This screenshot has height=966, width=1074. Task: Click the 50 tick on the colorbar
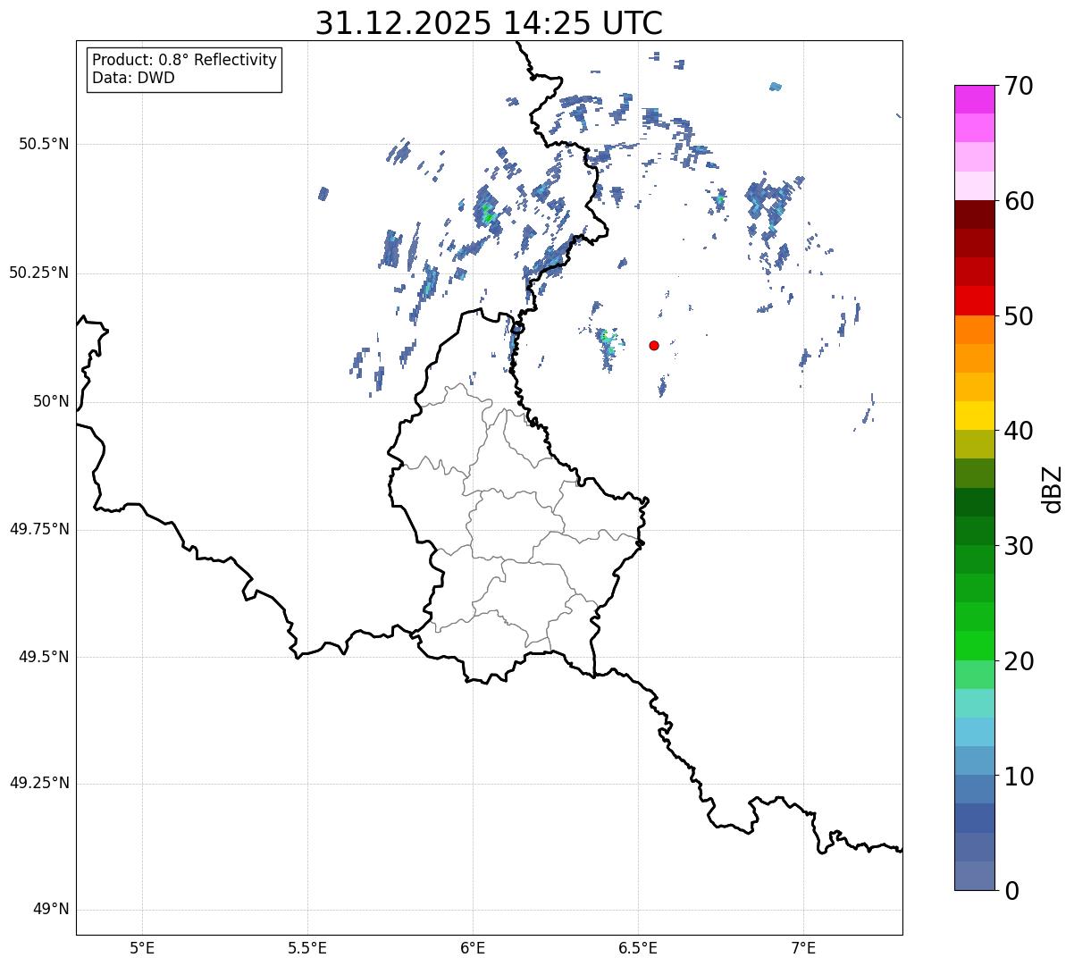[1019, 316]
